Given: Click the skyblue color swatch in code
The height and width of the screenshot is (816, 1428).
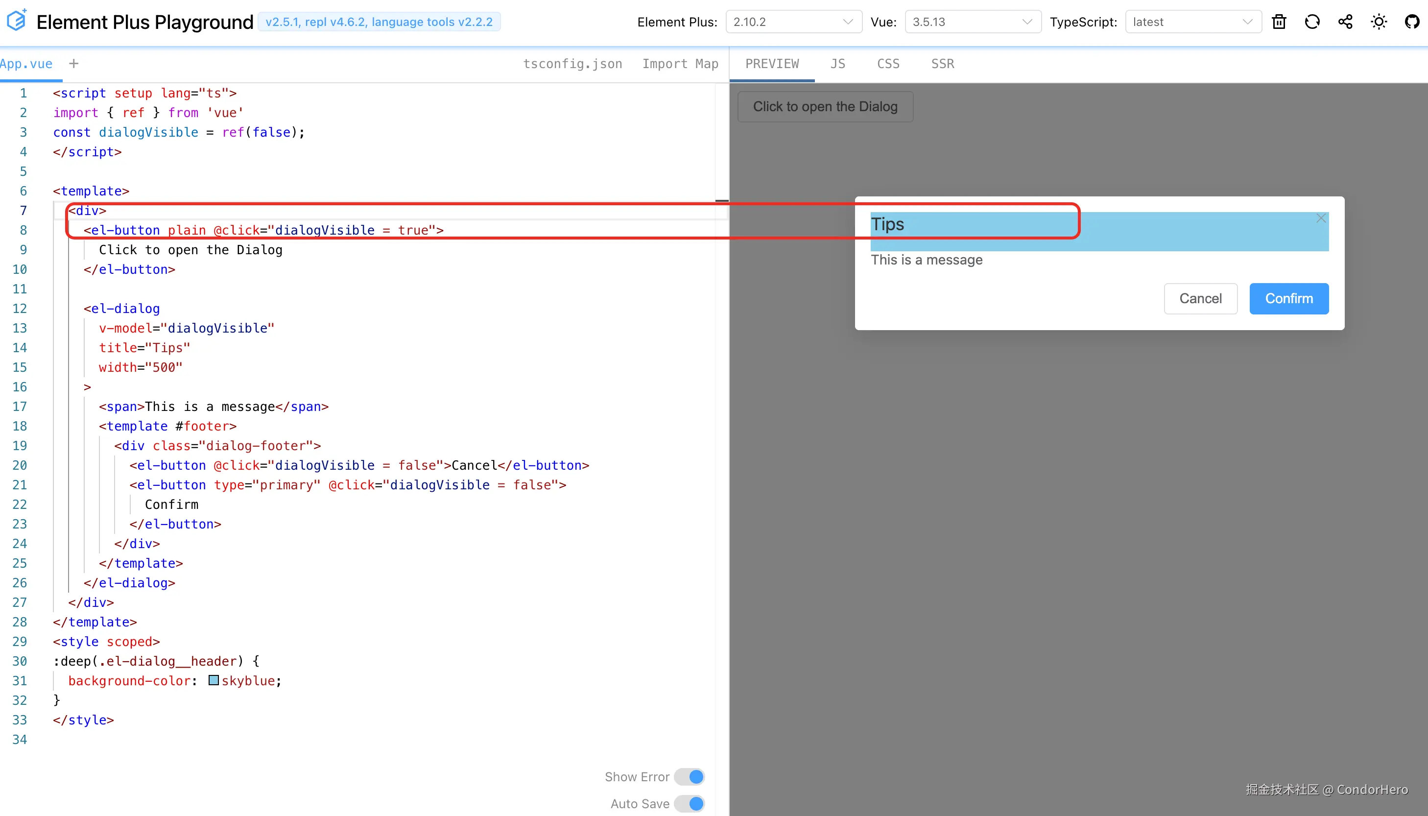Looking at the screenshot, I should pyautogui.click(x=214, y=680).
